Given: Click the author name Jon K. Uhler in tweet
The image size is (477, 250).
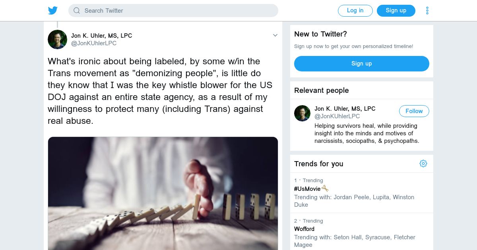Looking at the screenshot, I should 101,35.
